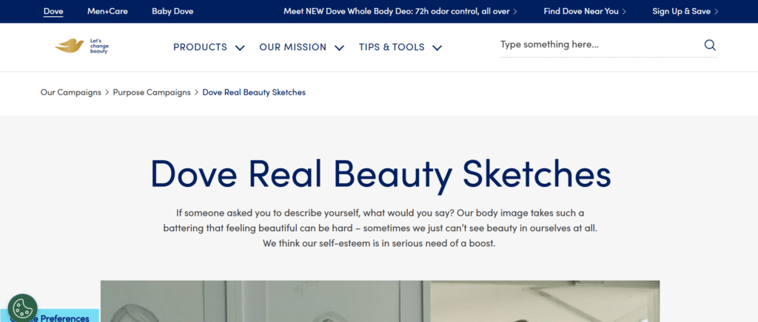The width and height of the screenshot is (758, 322).
Task: Click the search magnifier icon
Action: pyautogui.click(x=710, y=45)
